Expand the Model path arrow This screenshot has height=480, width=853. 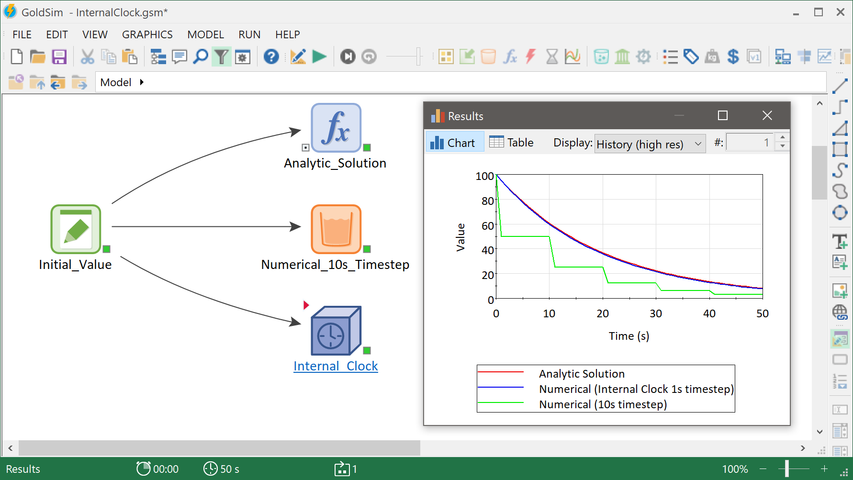[x=142, y=82]
